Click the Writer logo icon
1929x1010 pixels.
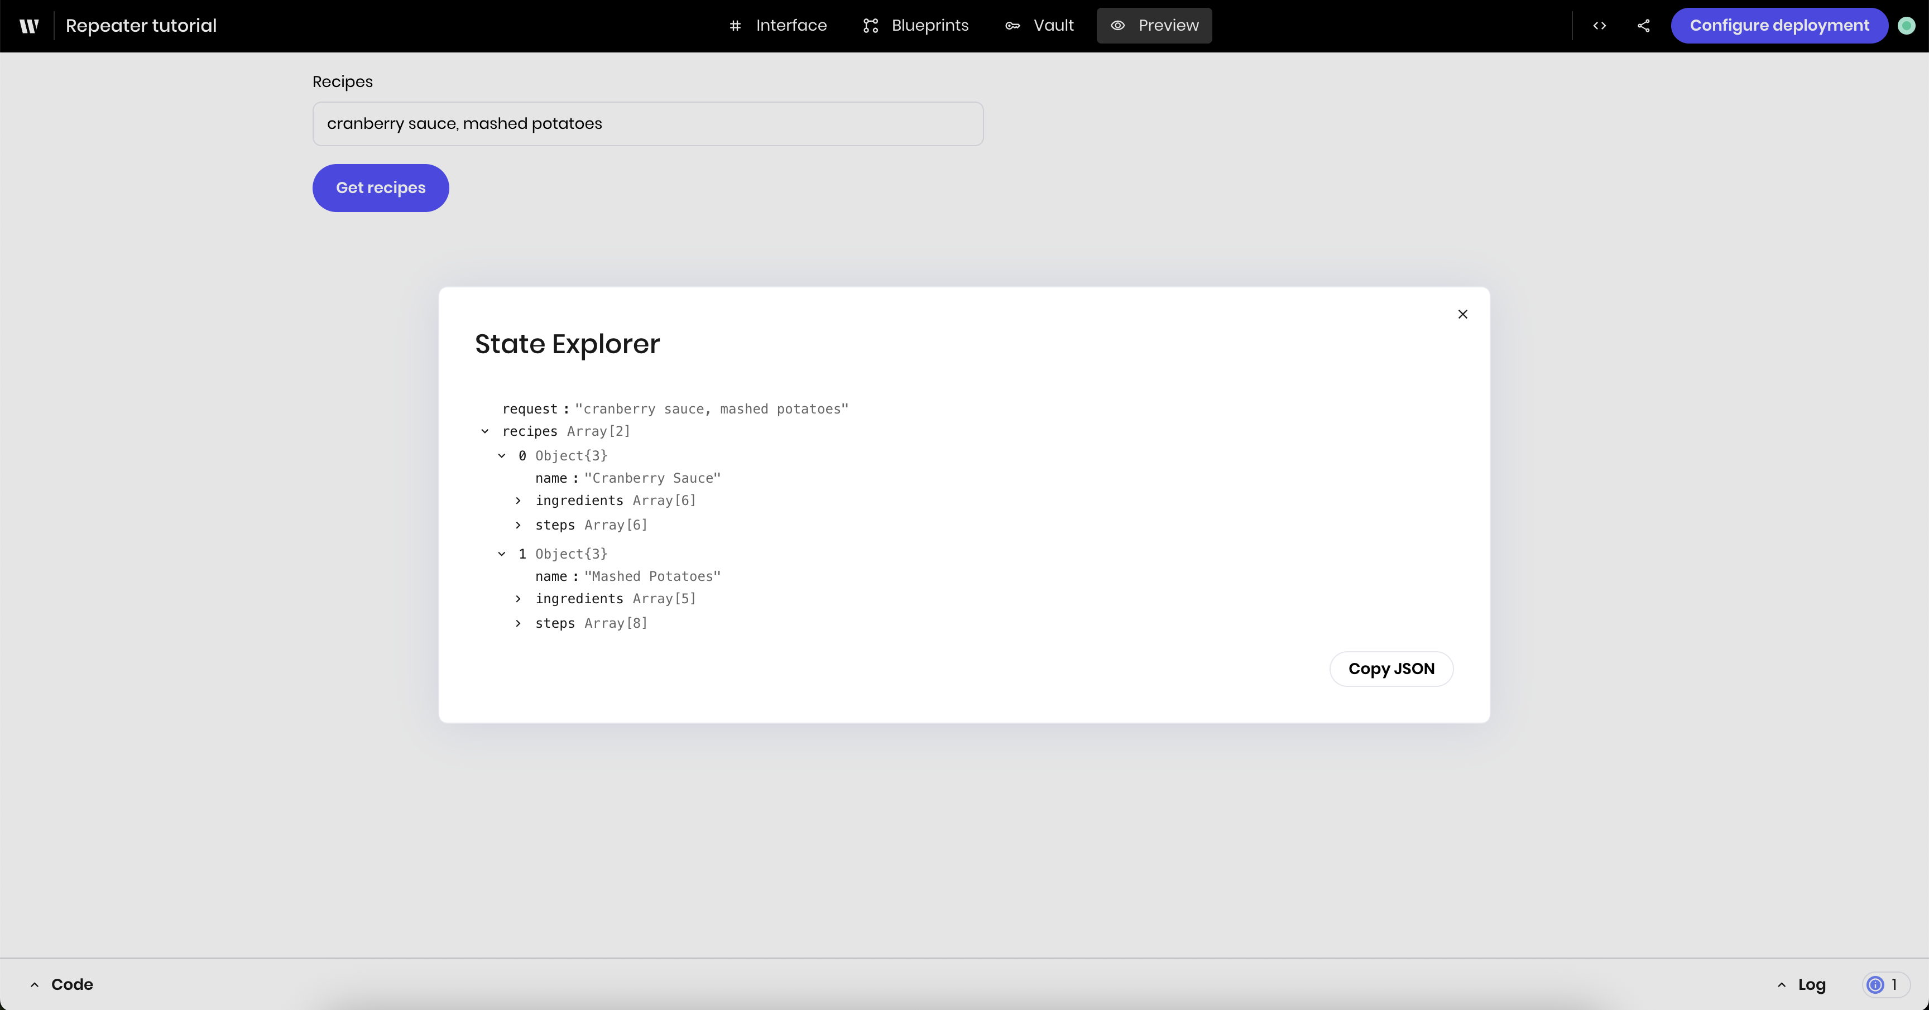(x=28, y=26)
